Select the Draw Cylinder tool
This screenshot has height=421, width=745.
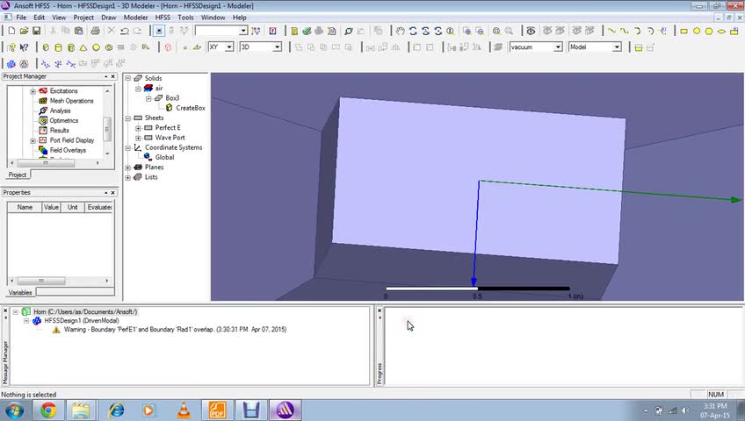pos(58,47)
